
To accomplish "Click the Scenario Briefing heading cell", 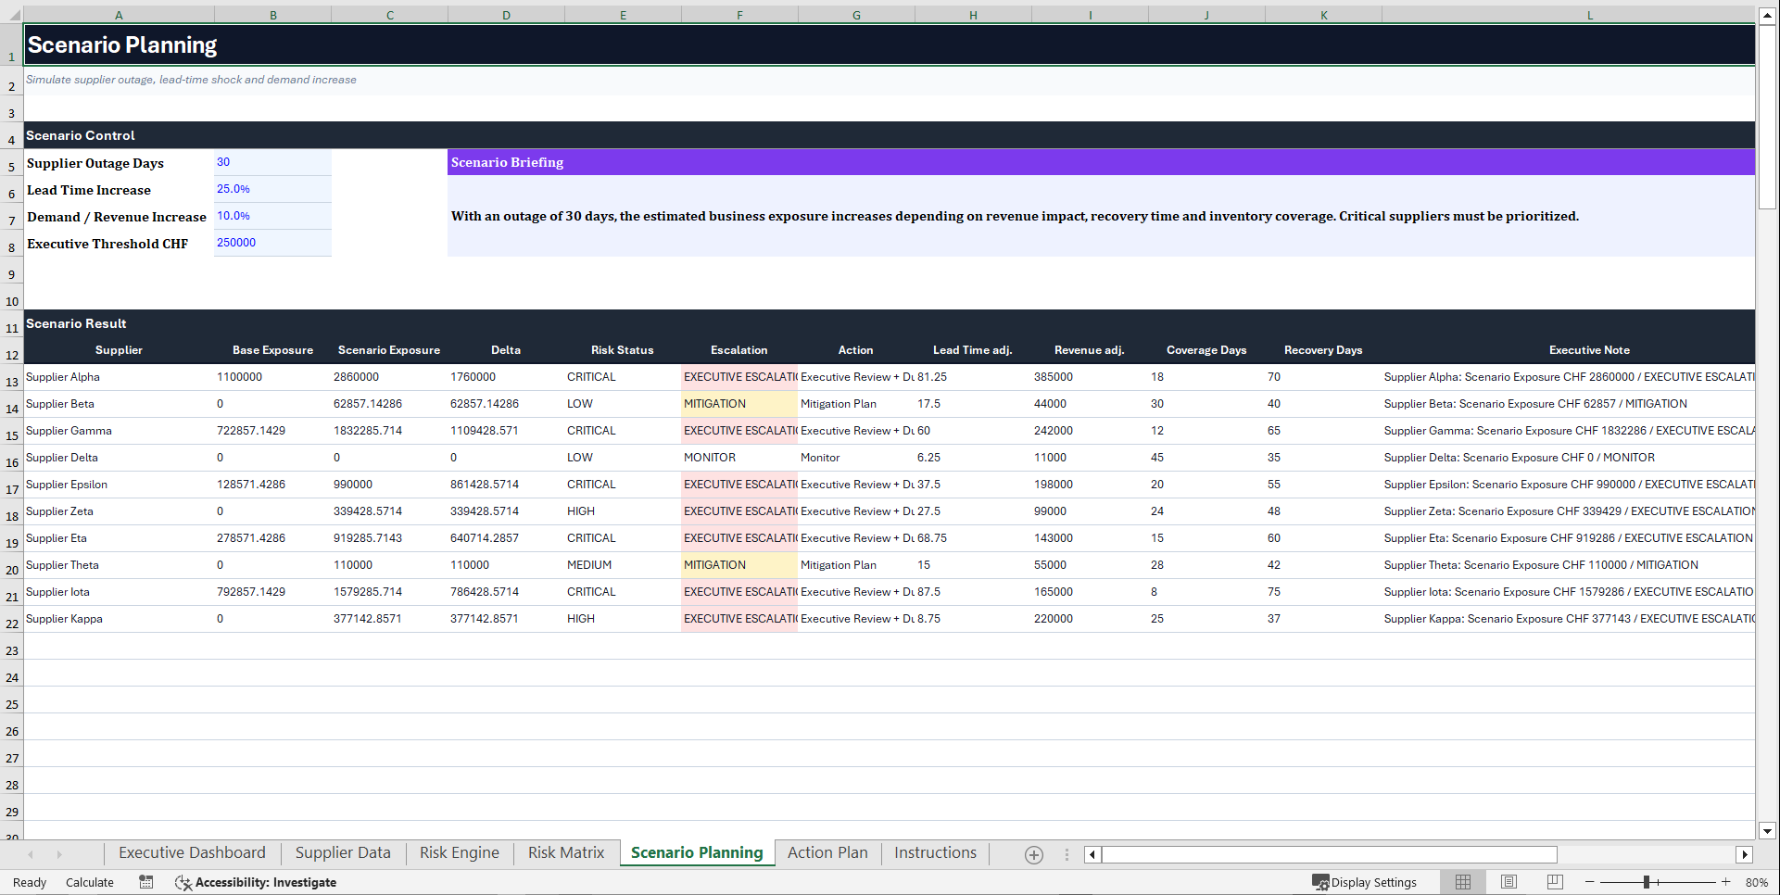I will point(1101,162).
